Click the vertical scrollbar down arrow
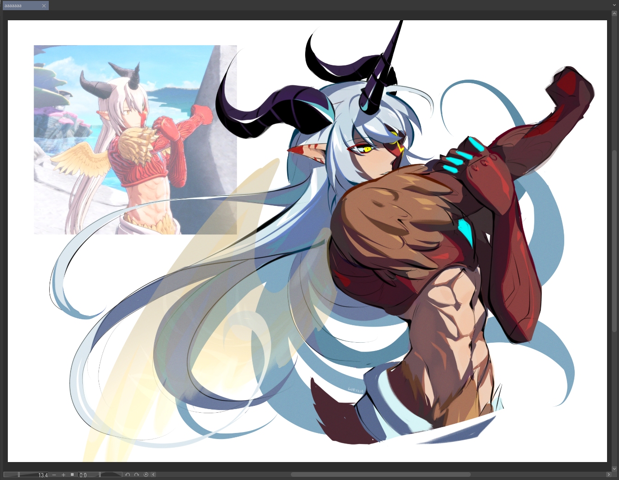619x480 pixels. pos(614,468)
